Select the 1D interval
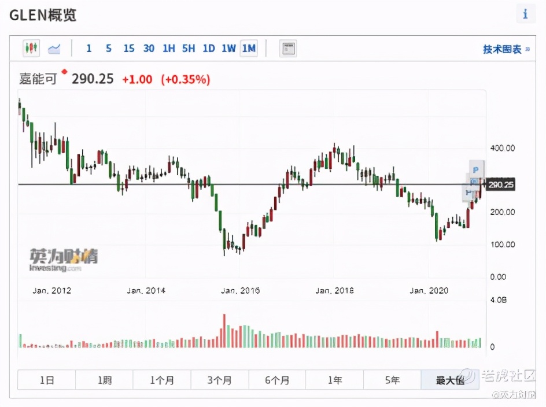Screen dimensions: 546x407 click(x=209, y=49)
